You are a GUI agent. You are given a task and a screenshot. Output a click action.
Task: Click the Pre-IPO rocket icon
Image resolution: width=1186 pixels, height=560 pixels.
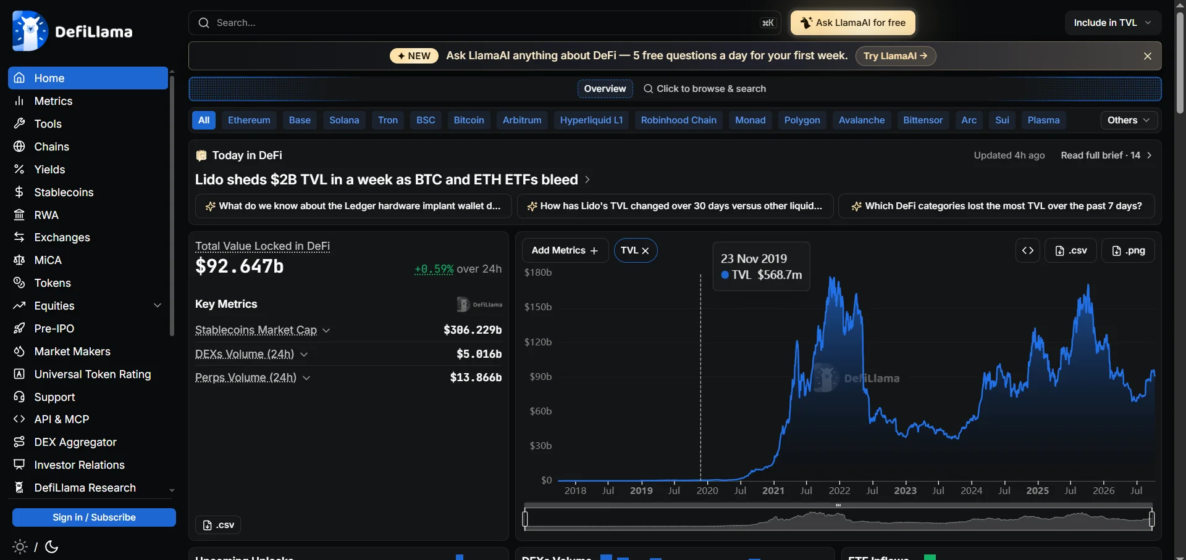click(19, 329)
